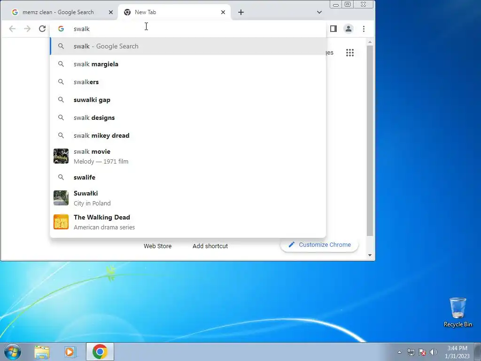This screenshot has width=481, height=361.
Task: Open a new tab with plus button
Action: pos(241,12)
